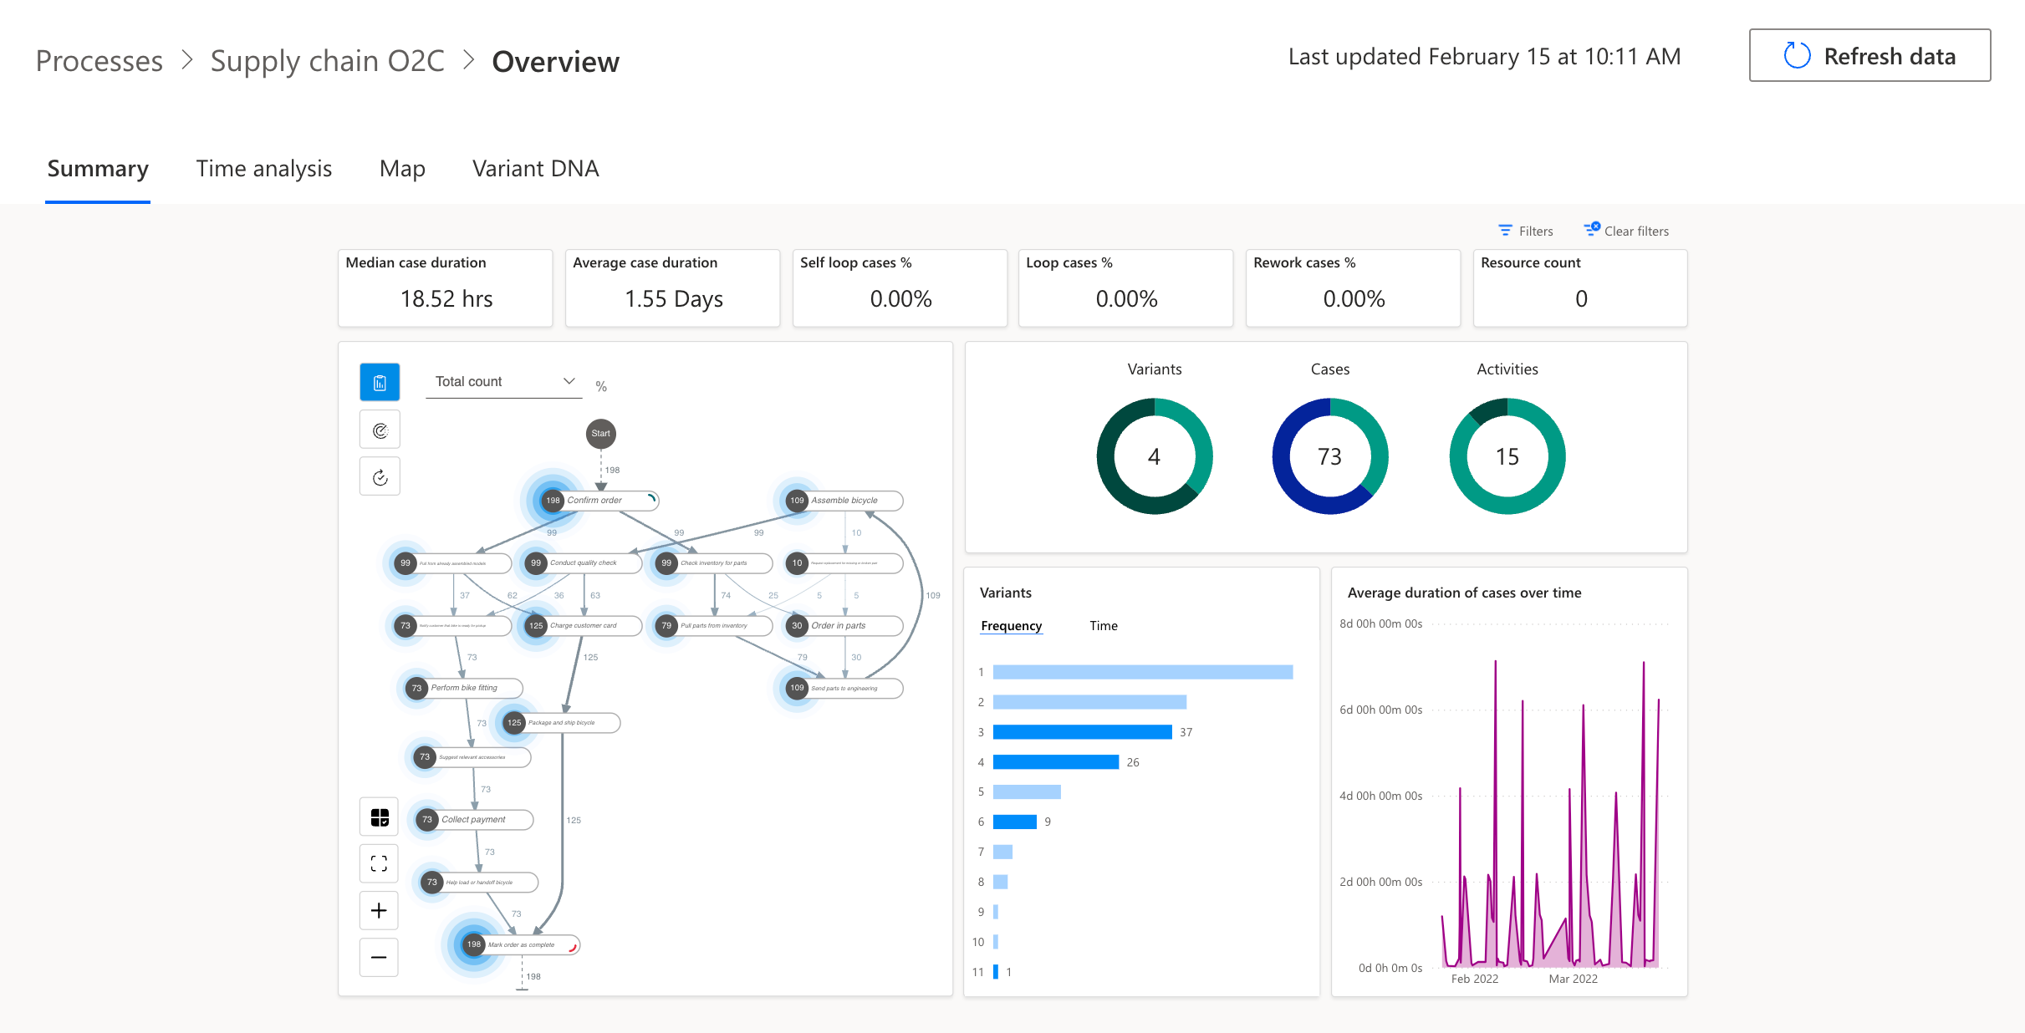Select the performance view icon below frequency
This screenshot has height=1033, width=2025.
[x=380, y=430]
